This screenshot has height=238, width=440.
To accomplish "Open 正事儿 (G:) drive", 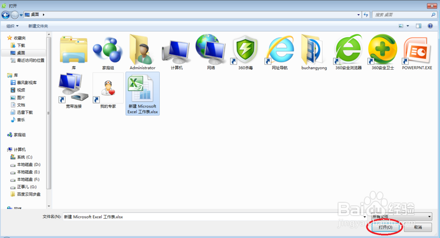I will [27, 187].
